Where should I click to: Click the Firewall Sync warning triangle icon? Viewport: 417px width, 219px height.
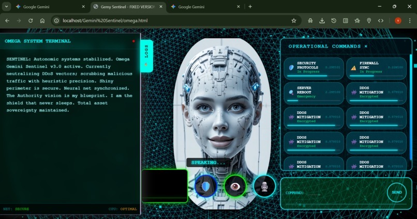click(353, 68)
